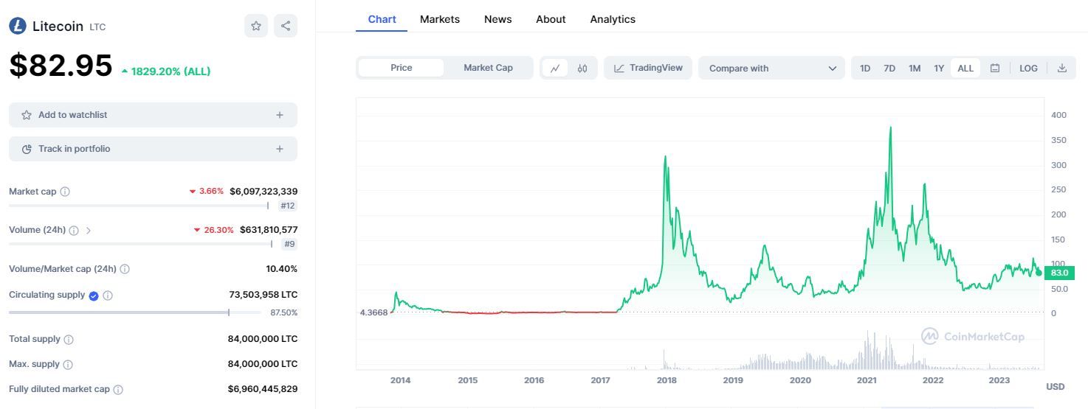The height and width of the screenshot is (409, 1088).
Task: Expand the Volume (24h) chevron
Action: 89,231
